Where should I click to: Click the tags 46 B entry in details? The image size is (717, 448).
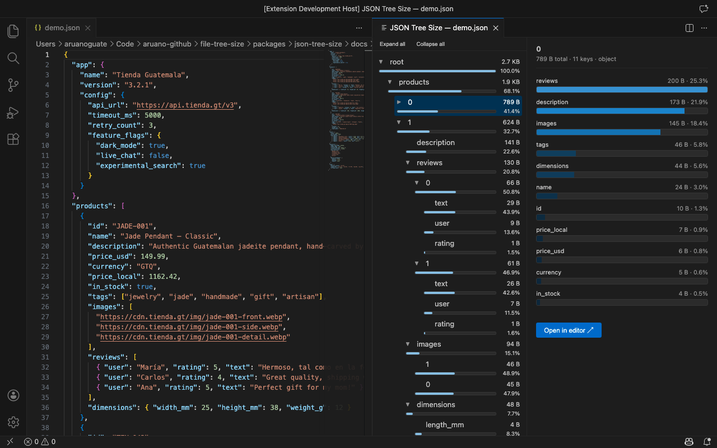tap(622, 149)
